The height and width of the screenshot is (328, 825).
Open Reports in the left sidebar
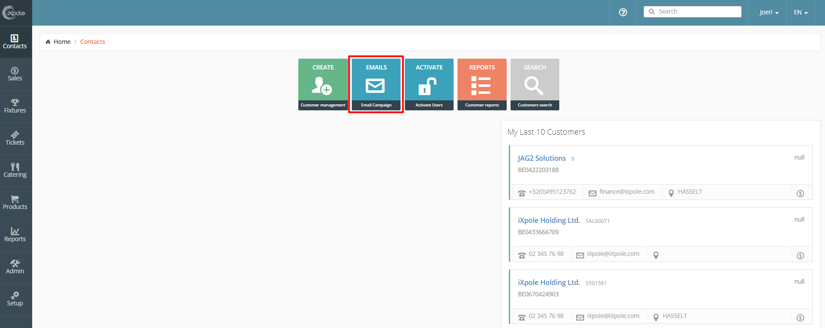click(x=16, y=235)
